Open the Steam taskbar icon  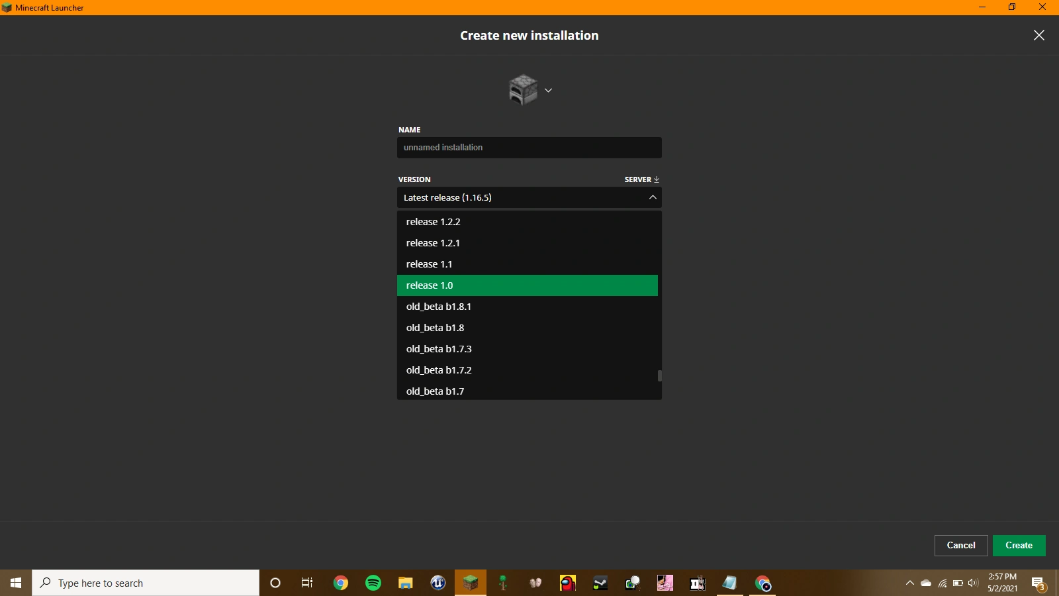[x=600, y=583]
